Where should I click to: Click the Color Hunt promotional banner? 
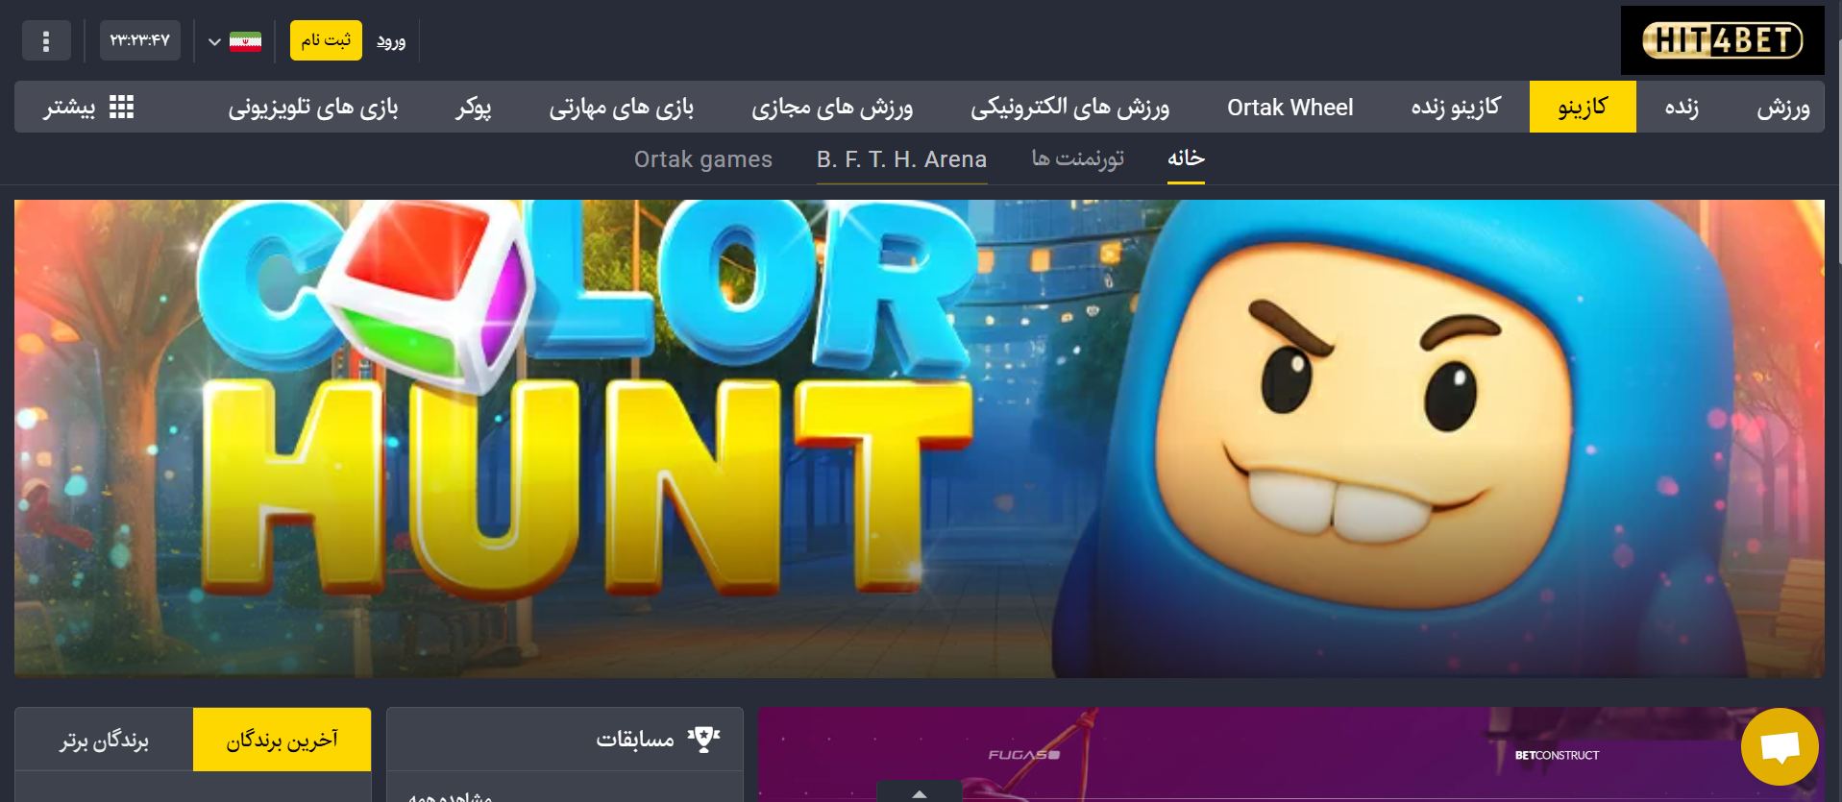pos(920,438)
